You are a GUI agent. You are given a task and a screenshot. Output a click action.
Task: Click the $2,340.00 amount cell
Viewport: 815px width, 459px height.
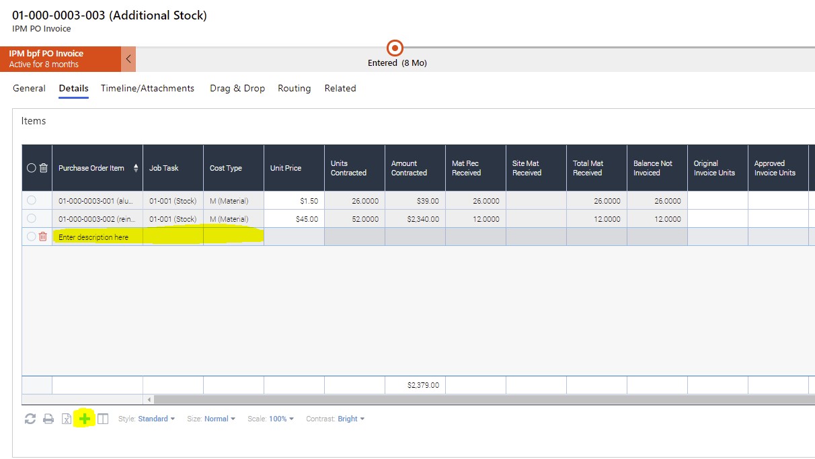pyautogui.click(x=415, y=218)
